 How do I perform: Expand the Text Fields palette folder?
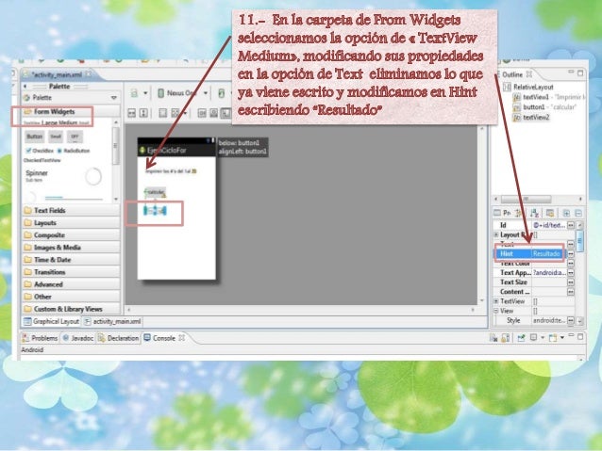tap(71, 210)
